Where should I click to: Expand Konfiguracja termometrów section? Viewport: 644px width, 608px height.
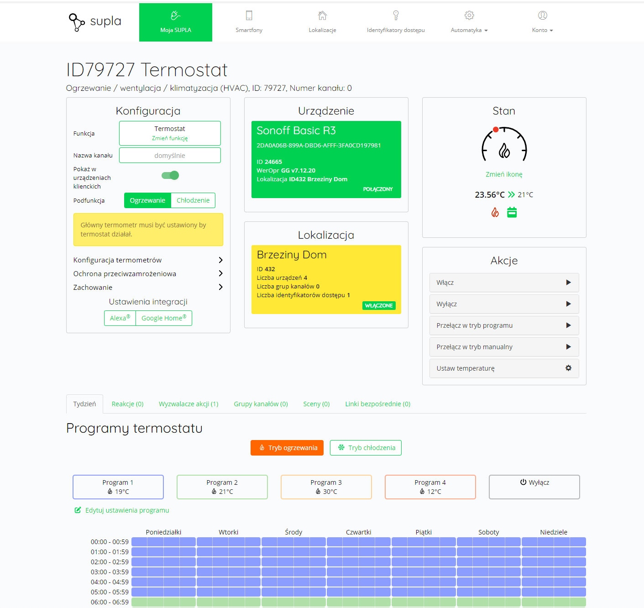pos(148,260)
